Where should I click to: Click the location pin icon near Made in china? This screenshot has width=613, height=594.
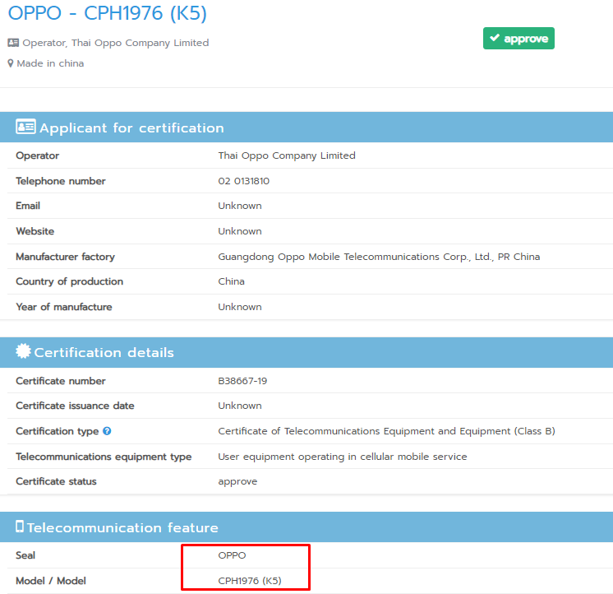tap(11, 63)
